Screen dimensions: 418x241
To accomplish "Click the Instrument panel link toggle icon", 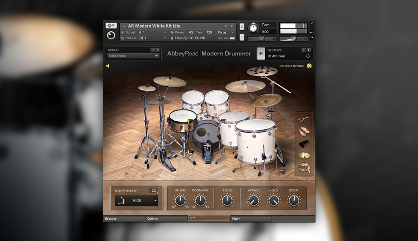I will tap(153, 191).
